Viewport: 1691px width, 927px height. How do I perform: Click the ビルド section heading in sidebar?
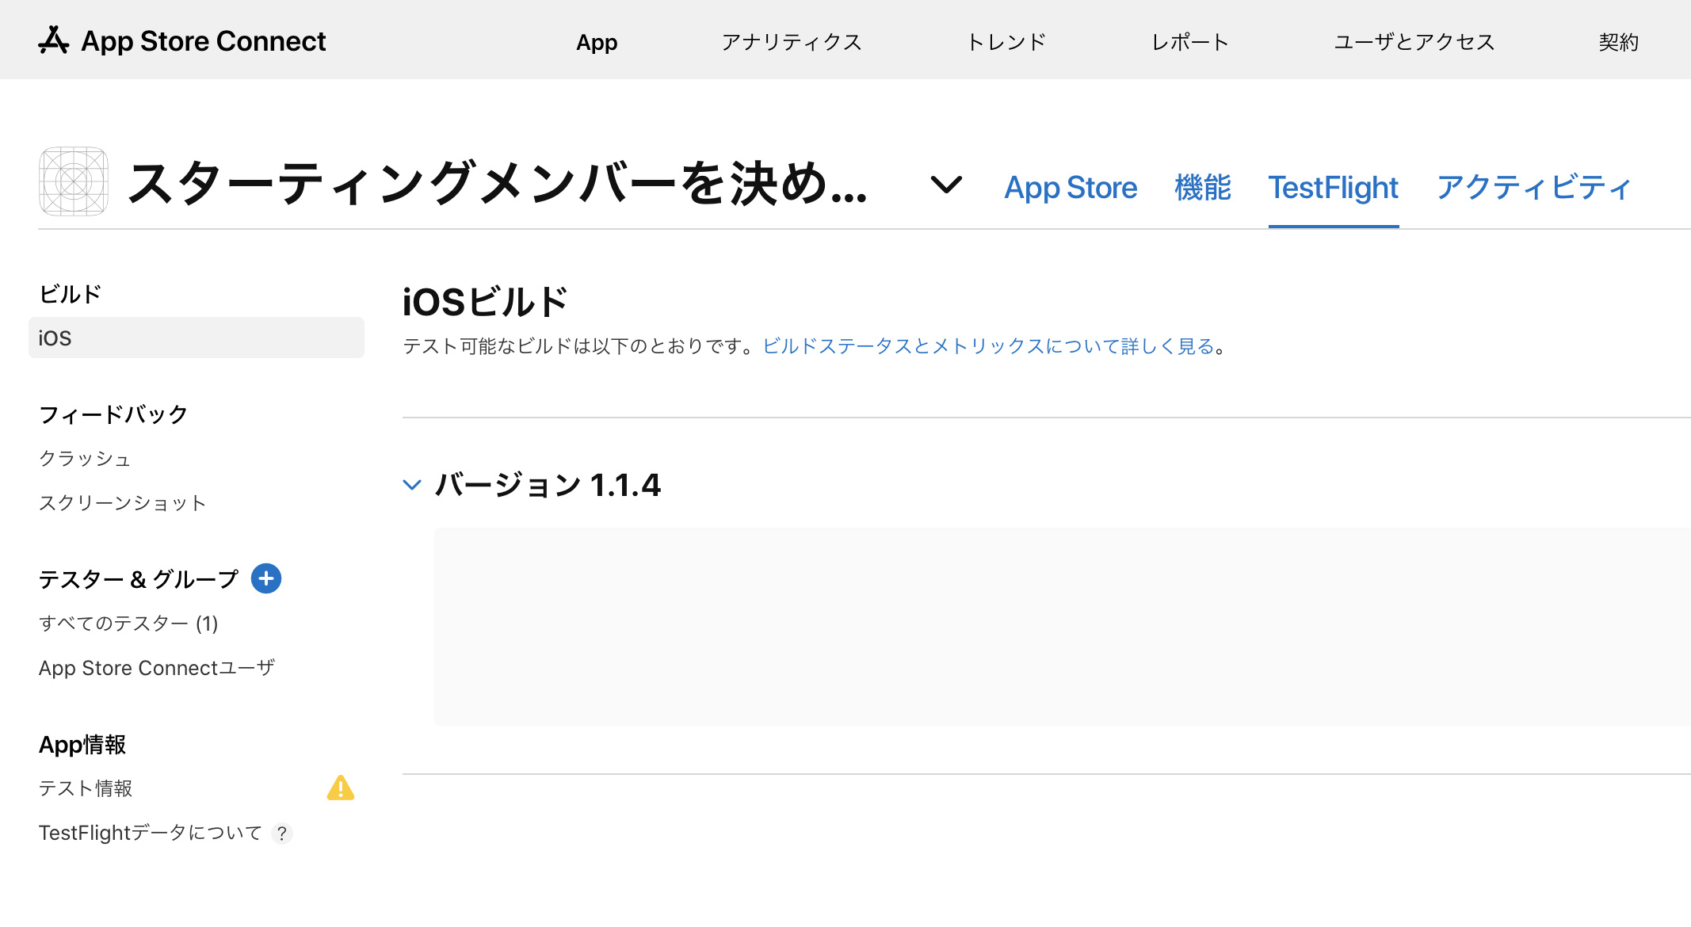pyautogui.click(x=70, y=294)
